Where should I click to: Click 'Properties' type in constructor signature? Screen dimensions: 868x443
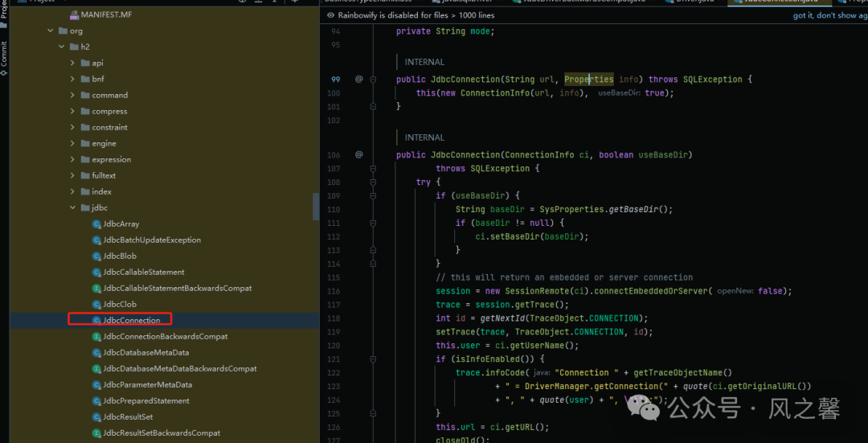click(589, 79)
